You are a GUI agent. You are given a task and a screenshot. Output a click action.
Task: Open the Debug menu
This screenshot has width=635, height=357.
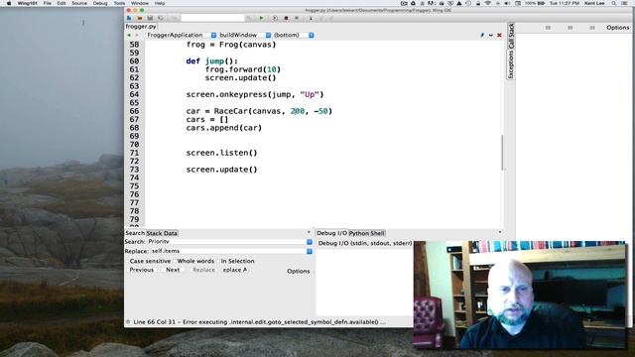(x=100, y=3)
